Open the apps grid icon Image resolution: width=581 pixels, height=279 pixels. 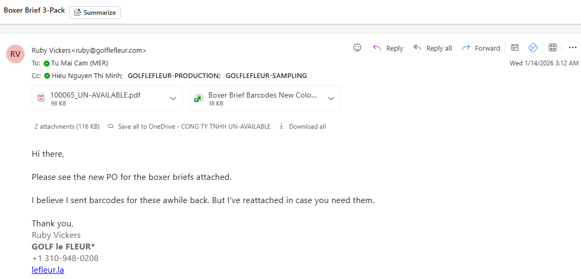[x=552, y=48]
